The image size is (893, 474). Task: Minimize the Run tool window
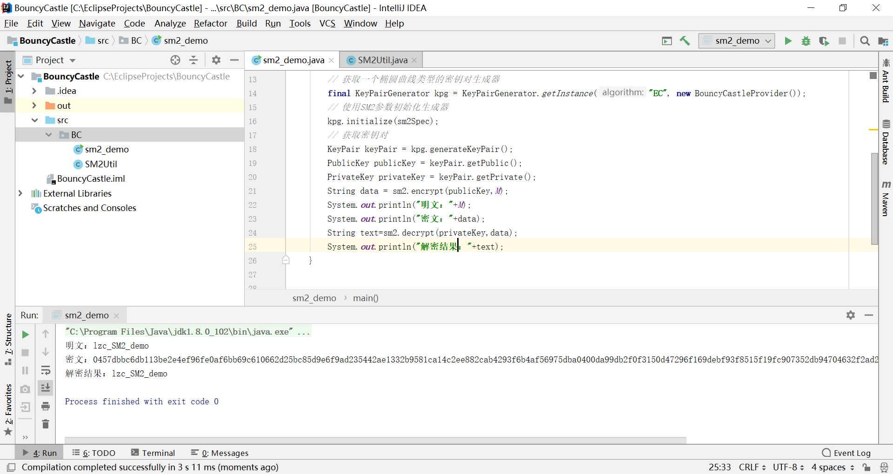click(x=869, y=315)
